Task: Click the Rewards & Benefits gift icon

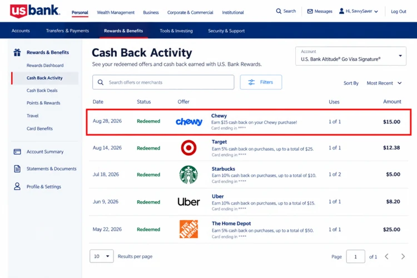Action: (17, 52)
